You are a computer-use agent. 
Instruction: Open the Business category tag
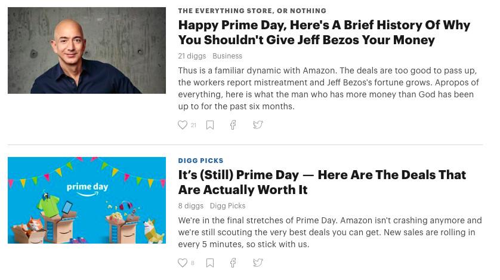(x=227, y=56)
